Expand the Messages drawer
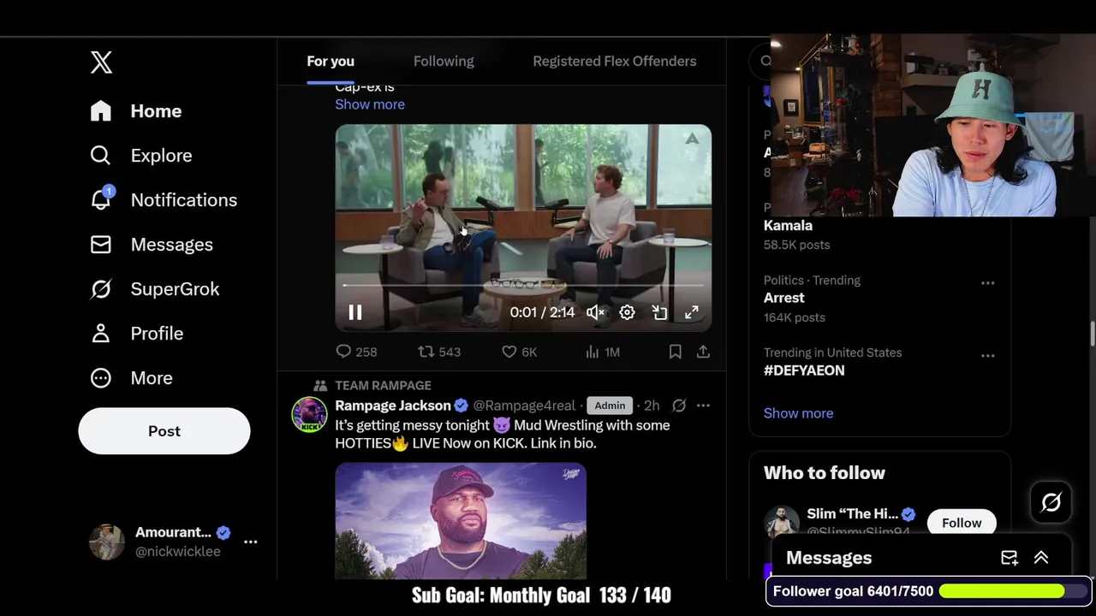Image resolution: width=1096 pixels, height=616 pixels. click(1041, 558)
